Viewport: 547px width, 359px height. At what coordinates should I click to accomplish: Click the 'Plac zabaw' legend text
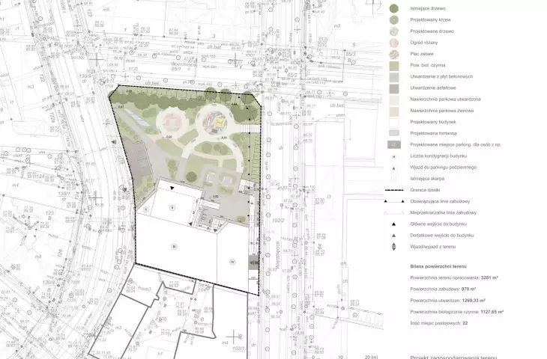(422, 54)
